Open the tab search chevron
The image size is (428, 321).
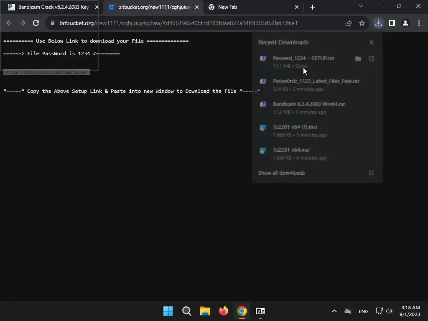(361, 6)
